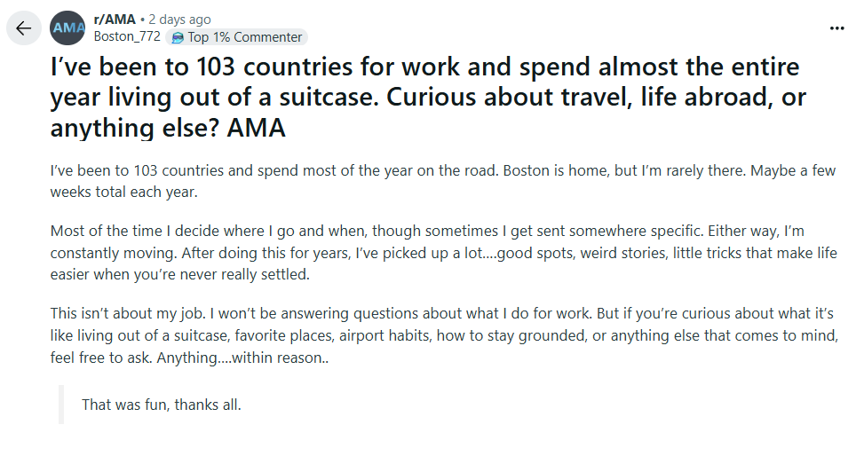Viewport: 864px width, 456px height.
Task: Click the line starting "like living out of a suitcase, favorite places"
Action: coord(444,335)
